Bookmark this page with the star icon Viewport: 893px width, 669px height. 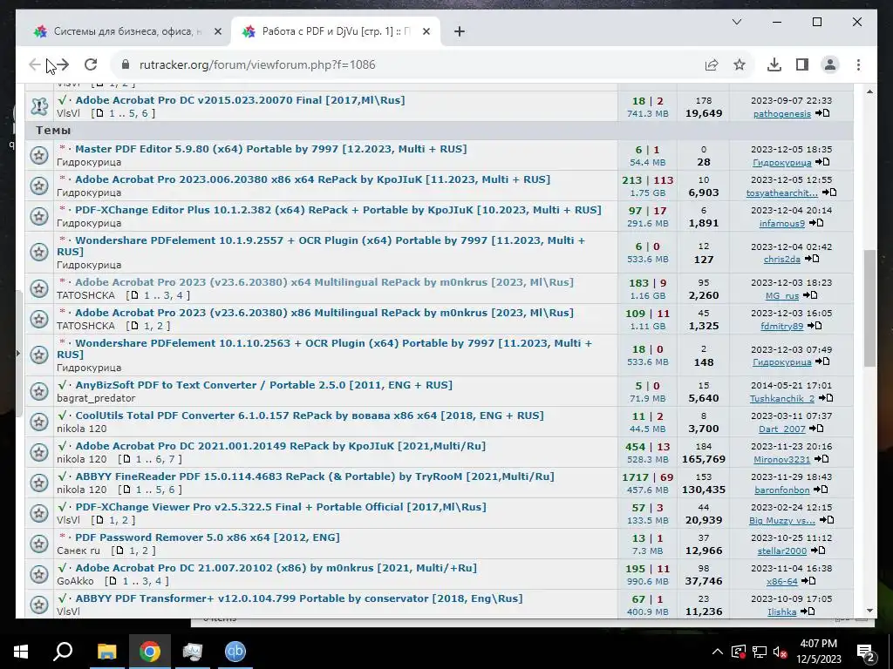740,64
